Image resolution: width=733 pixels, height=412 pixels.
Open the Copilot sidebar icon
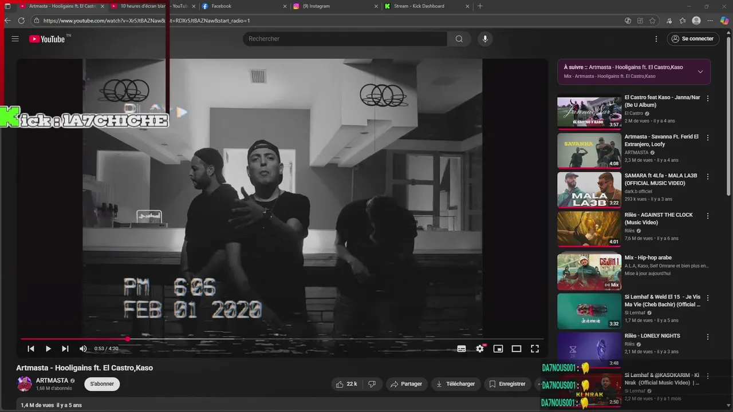tap(724, 21)
